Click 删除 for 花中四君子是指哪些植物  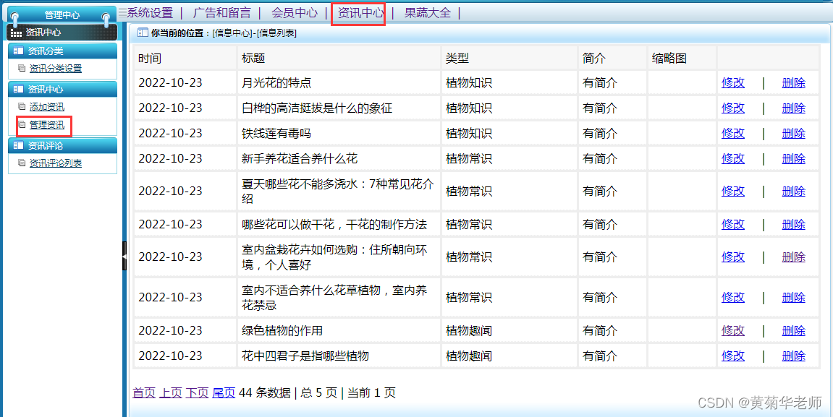click(x=794, y=356)
